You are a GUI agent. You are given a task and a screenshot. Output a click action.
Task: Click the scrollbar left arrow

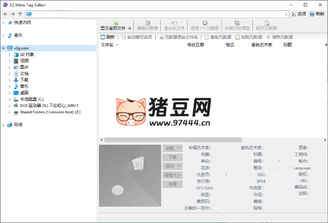[x=102, y=140]
